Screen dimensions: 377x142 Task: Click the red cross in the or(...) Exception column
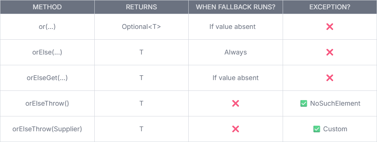(x=329, y=27)
